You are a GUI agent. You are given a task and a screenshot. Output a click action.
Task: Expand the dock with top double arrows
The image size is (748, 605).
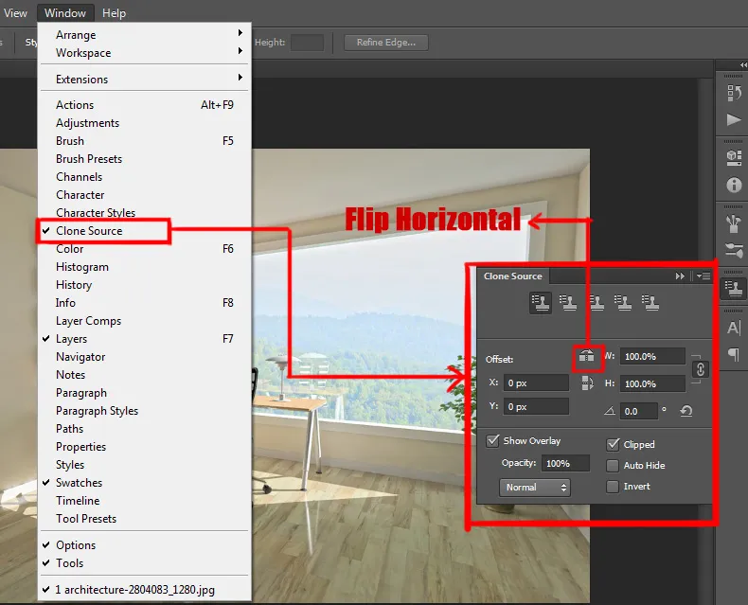tap(743, 65)
